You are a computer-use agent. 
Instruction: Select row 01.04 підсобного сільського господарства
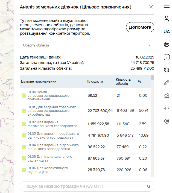point(85,147)
